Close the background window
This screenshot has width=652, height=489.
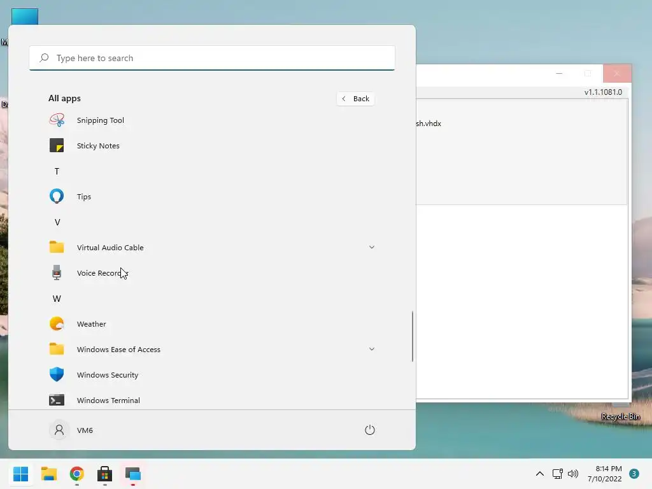(617, 74)
